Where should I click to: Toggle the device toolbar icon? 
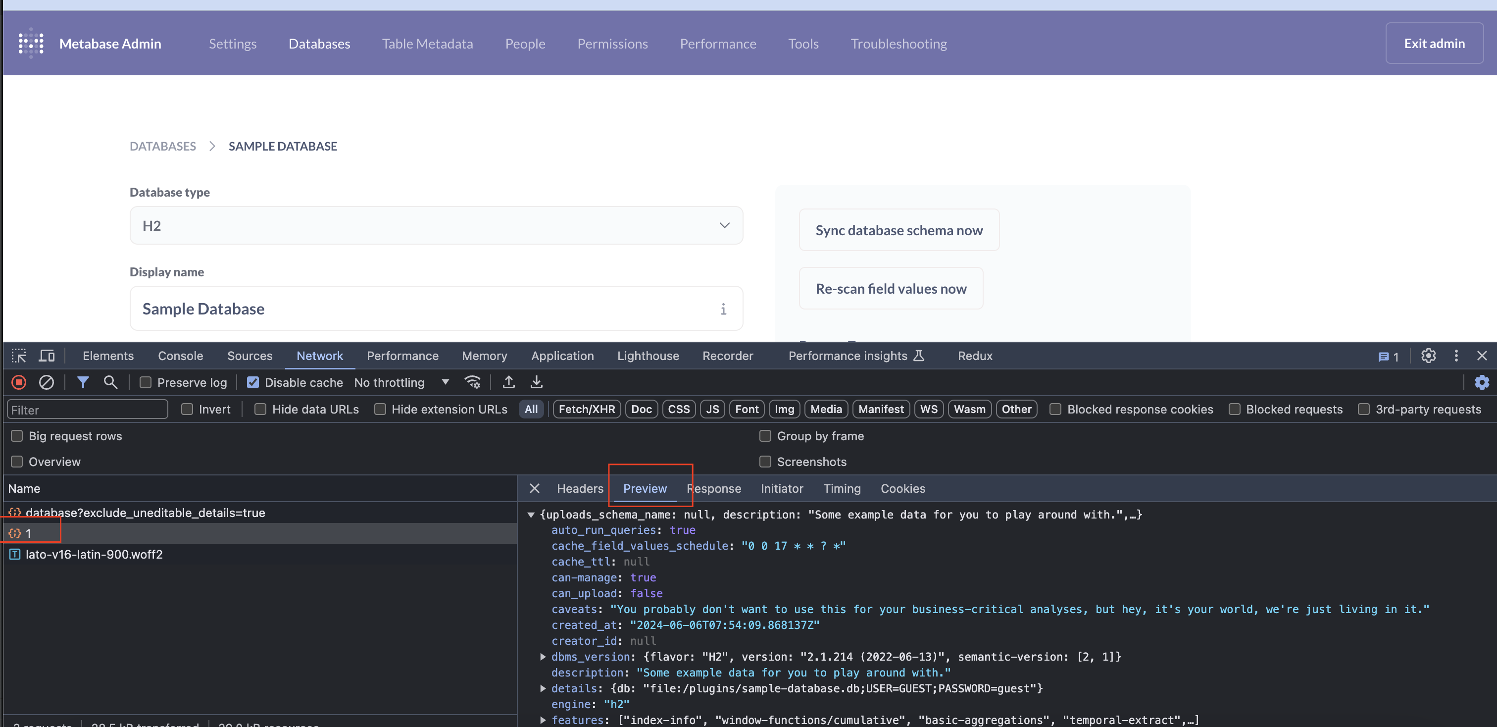point(47,356)
